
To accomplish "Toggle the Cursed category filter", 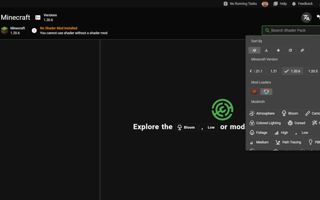I will (x=297, y=123).
